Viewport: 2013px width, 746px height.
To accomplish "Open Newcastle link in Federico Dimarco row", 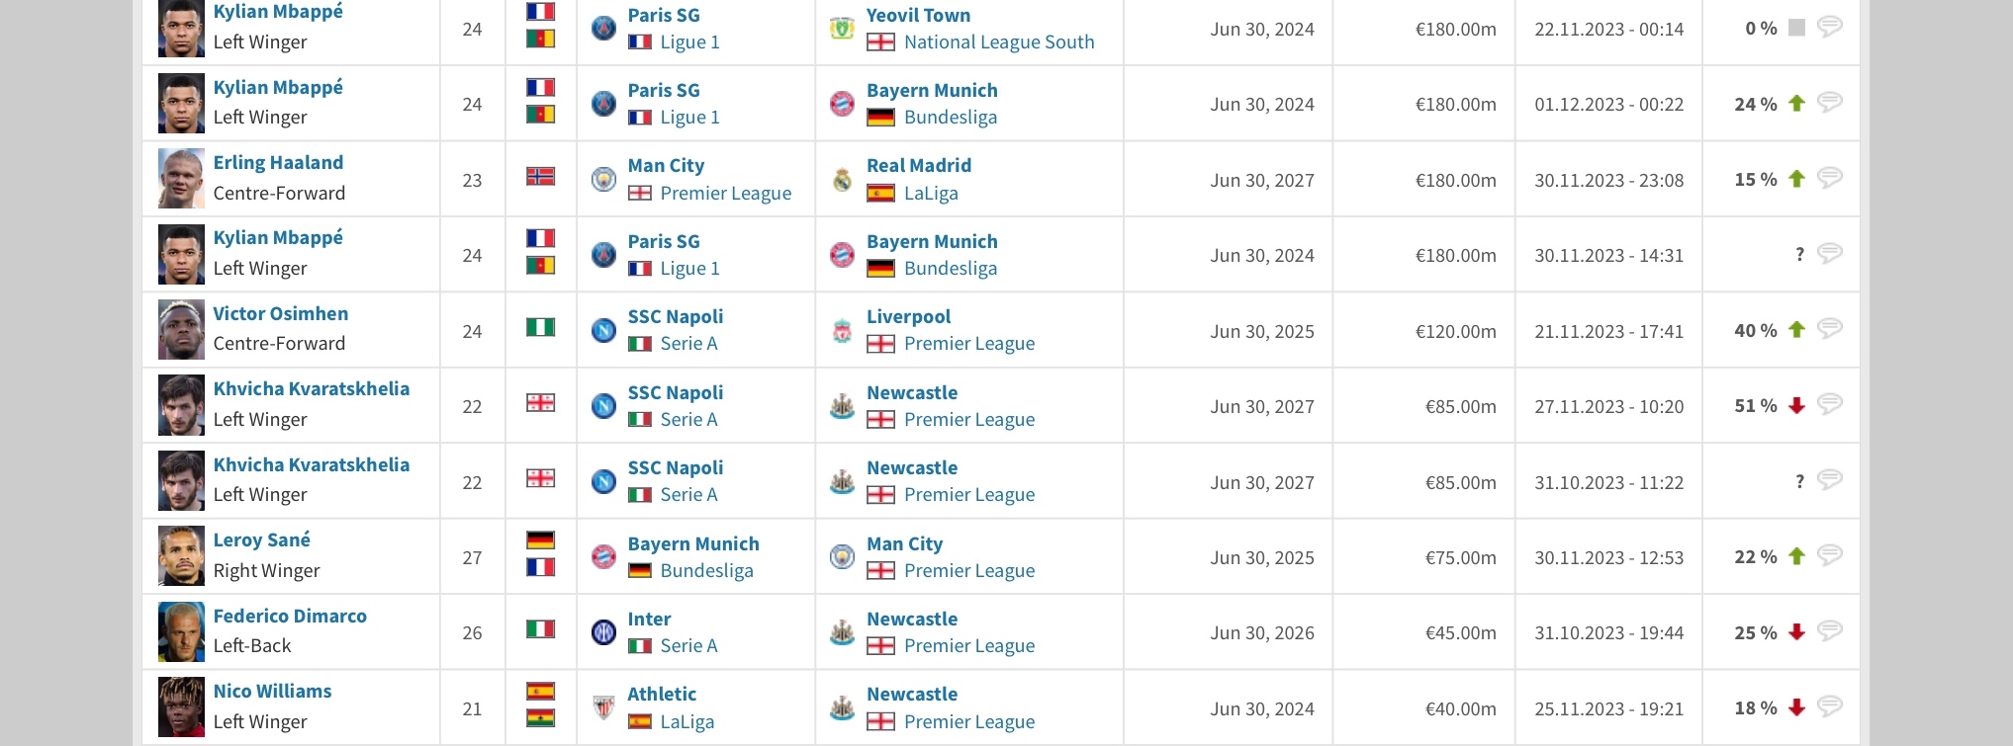I will [x=912, y=619].
